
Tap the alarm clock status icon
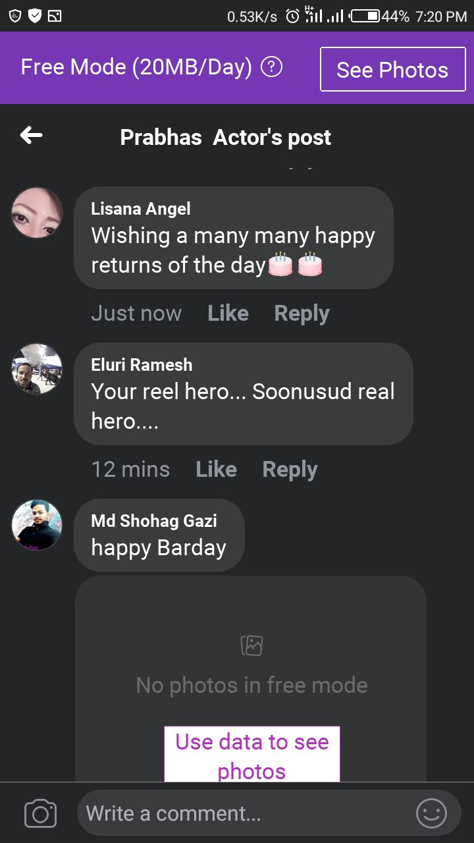[x=292, y=16]
